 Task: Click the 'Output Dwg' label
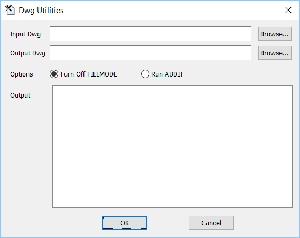[28, 53]
